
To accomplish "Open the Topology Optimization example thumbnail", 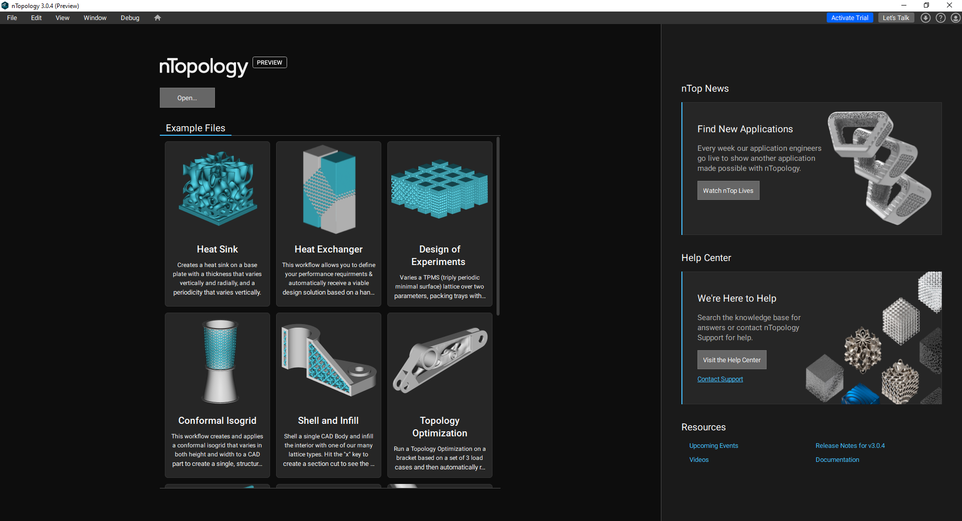I will point(440,360).
